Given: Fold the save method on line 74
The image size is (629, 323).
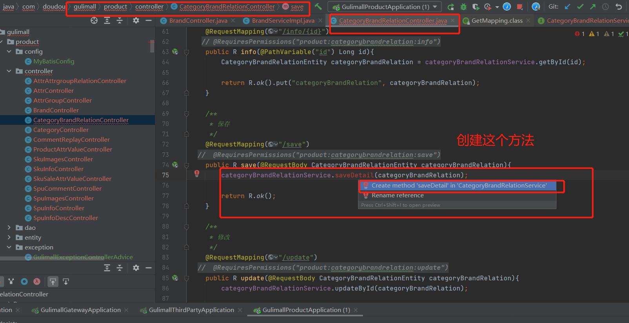Looking at the screenshot, I should pos(187,165).
